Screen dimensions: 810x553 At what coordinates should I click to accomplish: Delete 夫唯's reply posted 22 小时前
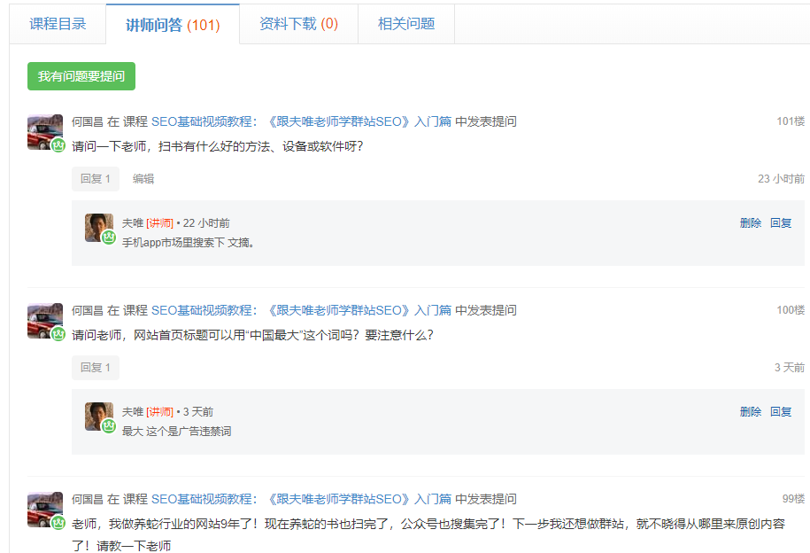(x=751, y=223)
